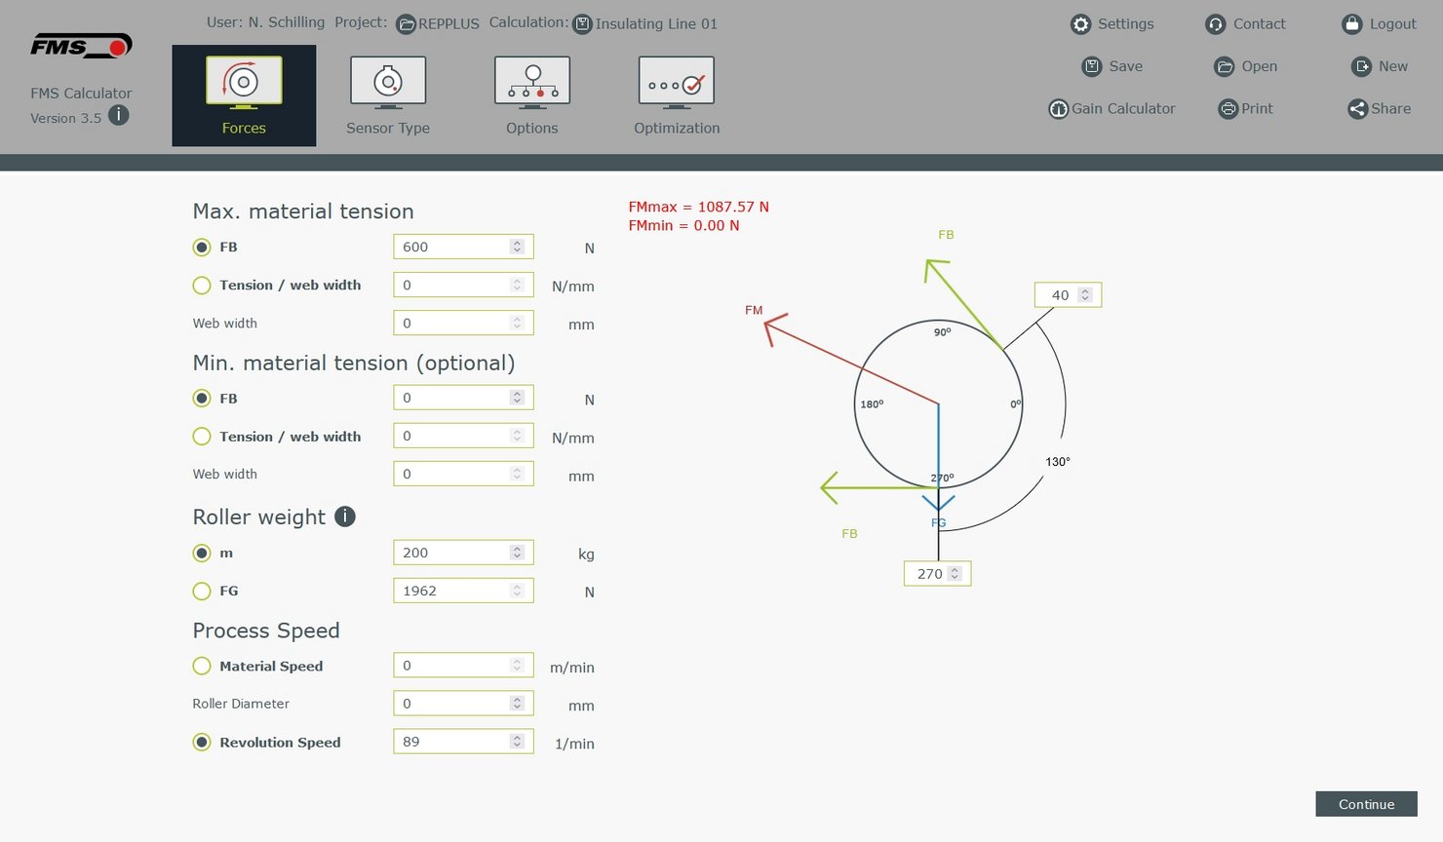This screenshot has height=842, width=1443.
Task: Open the Optimization tab
Action: 677,96
